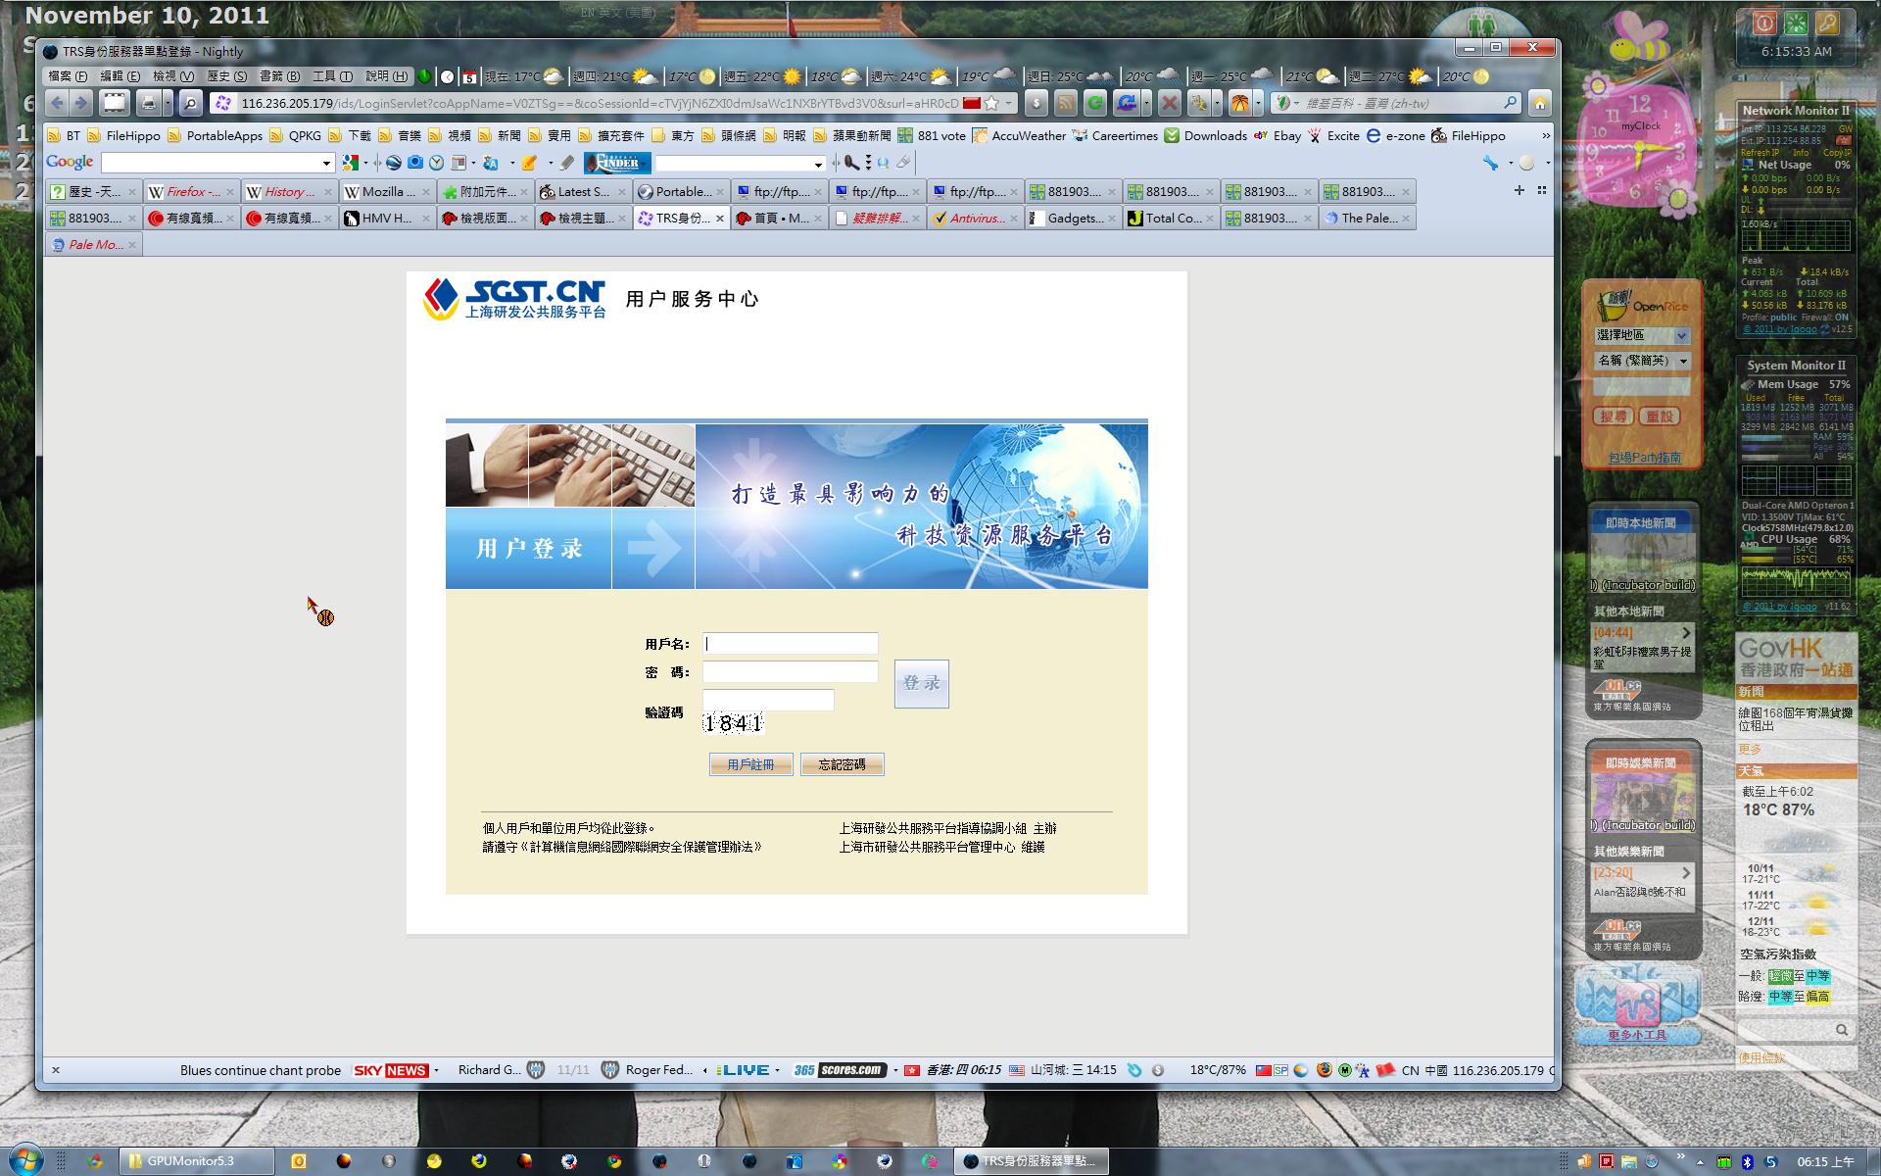Show more bookmarks with the chevron
The height and width of the screenshot is (1176, 1881).
click(1546, 135)
